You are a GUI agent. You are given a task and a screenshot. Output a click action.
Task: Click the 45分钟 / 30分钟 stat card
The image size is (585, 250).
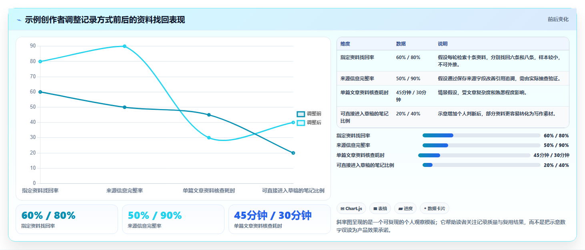point(280,219)
